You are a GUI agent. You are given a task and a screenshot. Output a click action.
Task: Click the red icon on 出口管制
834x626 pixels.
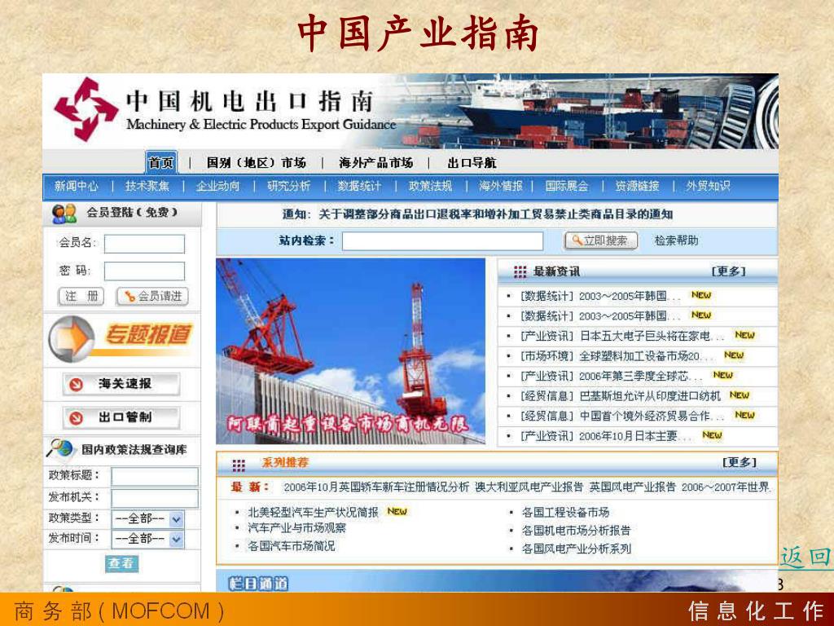pyautogui.click(x=77, y=418)
